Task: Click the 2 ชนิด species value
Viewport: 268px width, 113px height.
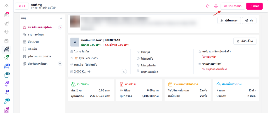Action: pos(252,96)
